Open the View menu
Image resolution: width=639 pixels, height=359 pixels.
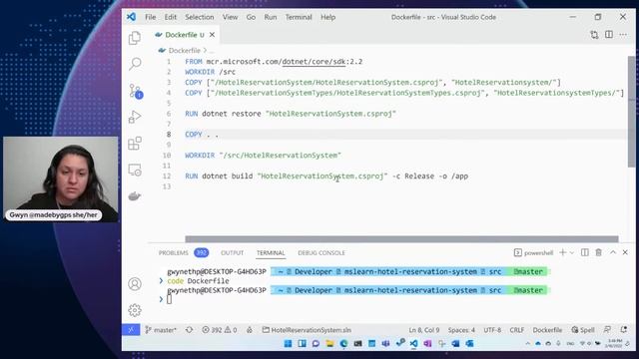pyautogui.click(x=230, y=17)
